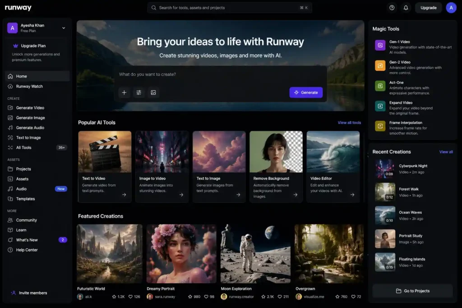Click View all in Recent Creations
The width and height of the screenshot is (462, 308).
[x=446, y=152]
